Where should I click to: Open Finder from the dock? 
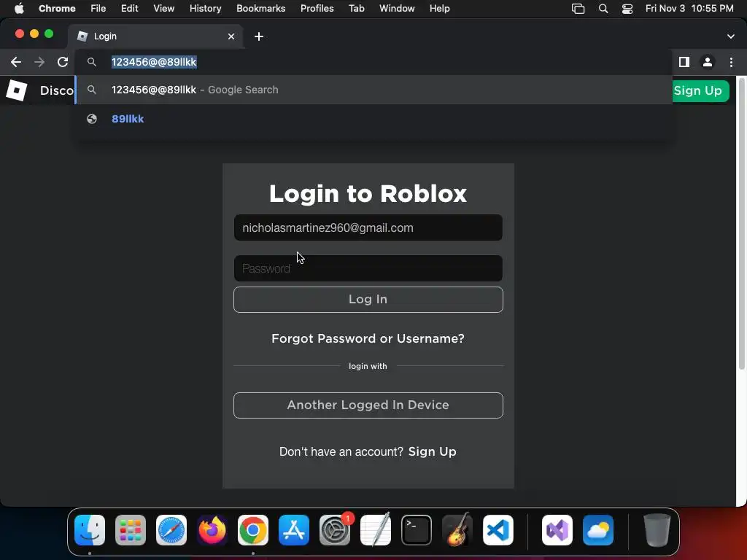pyautogui.click(x=90, y=530)
